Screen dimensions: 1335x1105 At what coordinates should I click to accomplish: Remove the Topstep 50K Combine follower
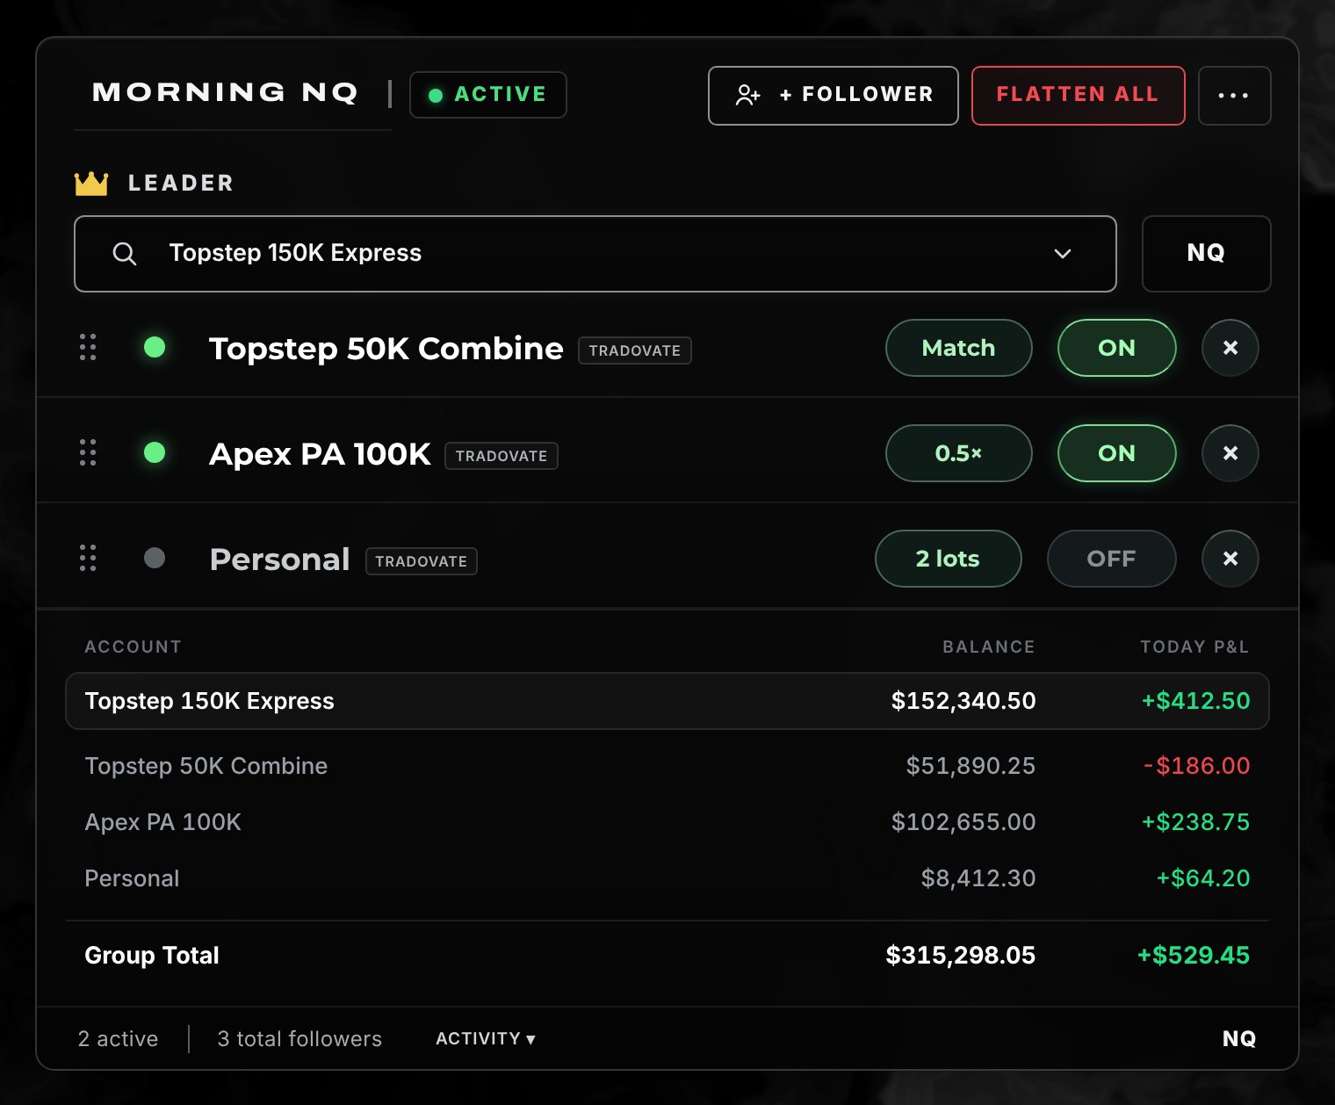point(1230,348)
